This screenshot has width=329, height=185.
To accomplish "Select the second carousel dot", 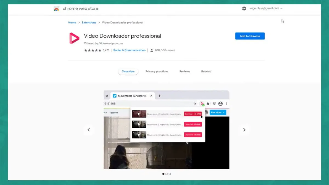I will click(166, 174).
